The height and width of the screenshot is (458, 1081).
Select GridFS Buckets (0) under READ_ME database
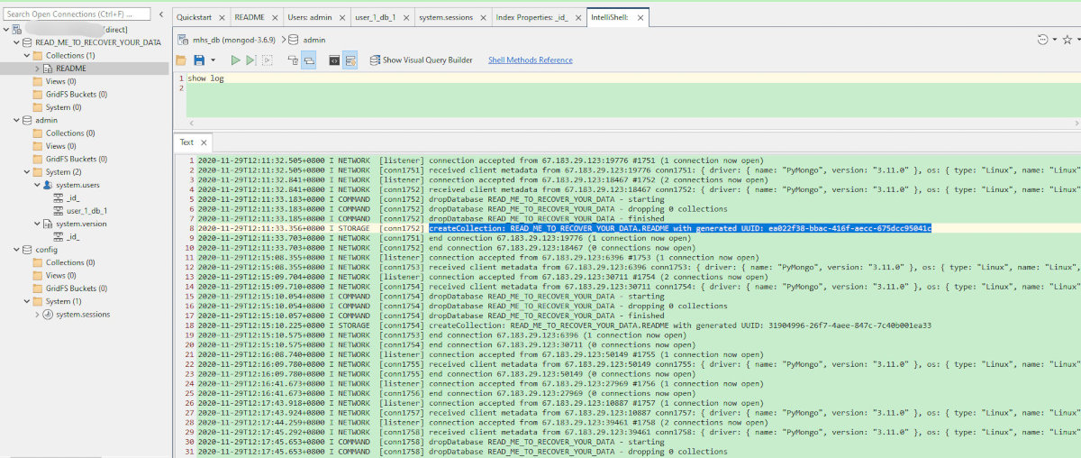click(77, 94)
